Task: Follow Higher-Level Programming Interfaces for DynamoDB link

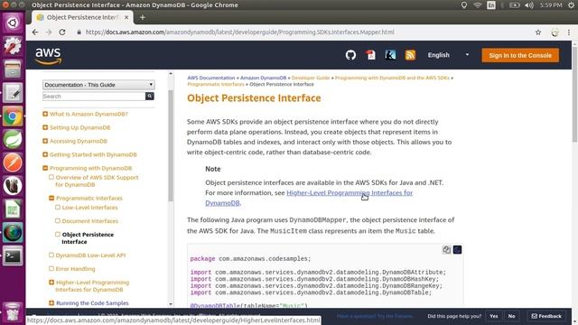Action: tap(350, 192)
